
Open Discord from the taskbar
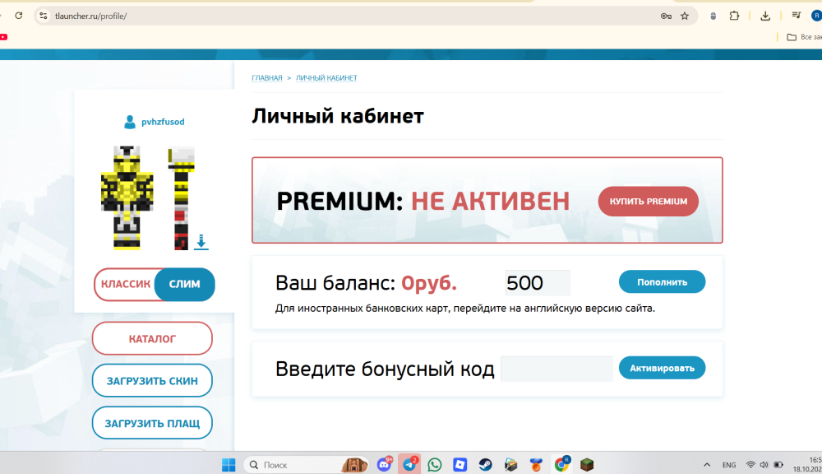tap(384, 464)
